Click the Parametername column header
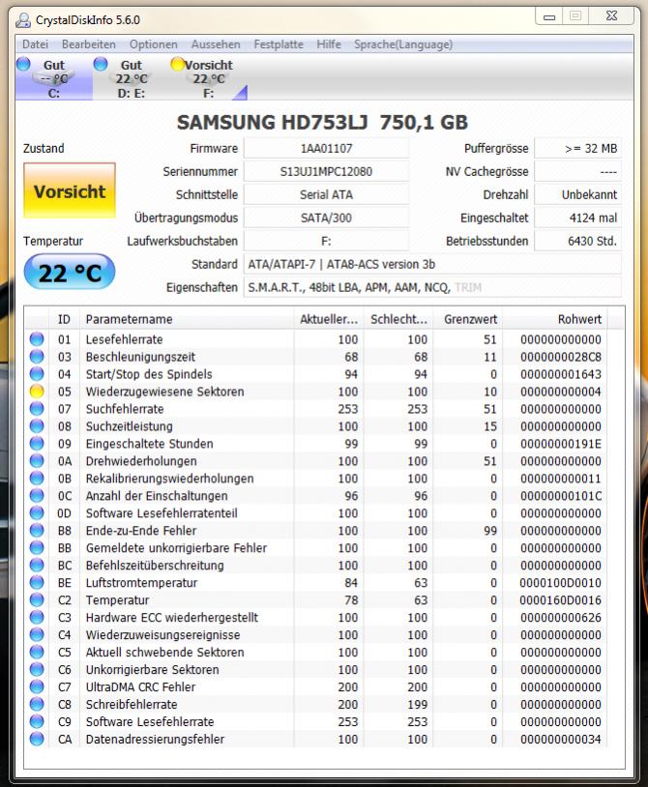 tap(187, 319)
